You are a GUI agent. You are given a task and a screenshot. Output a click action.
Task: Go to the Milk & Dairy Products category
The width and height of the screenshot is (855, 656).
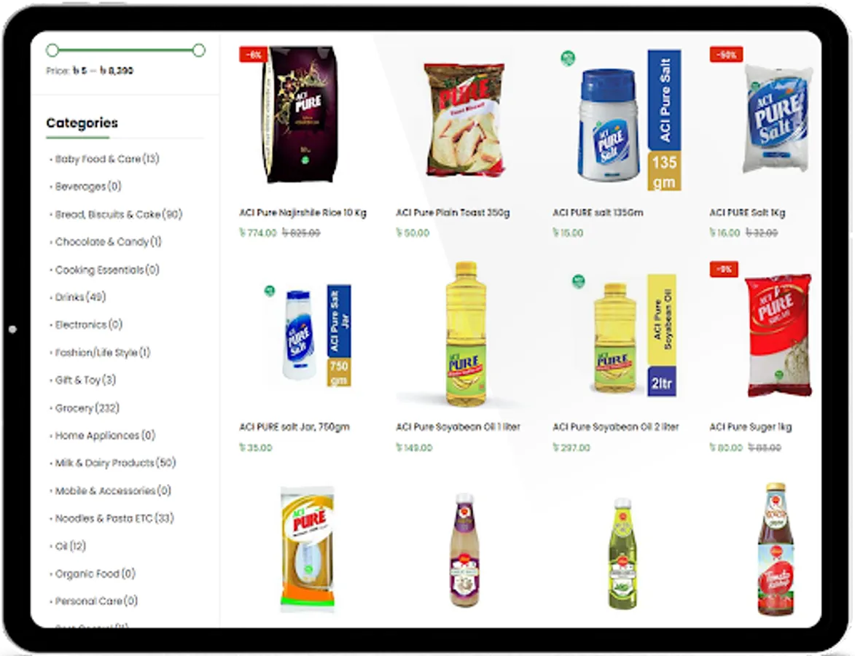(x=116, y=463)
